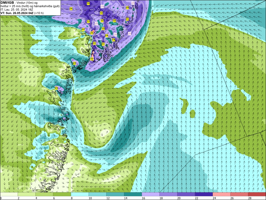Viewport: 266px width, 200px height.
Task: Click the legend scale number '12'
Action: 108,198
